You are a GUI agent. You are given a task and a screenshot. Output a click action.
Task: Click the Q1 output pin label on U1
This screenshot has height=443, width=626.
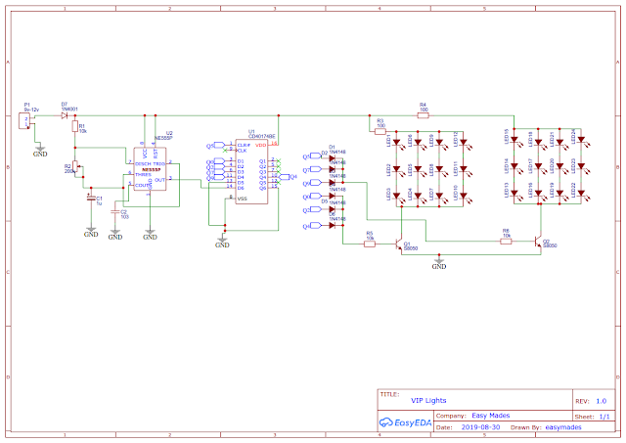click(262, 161)
